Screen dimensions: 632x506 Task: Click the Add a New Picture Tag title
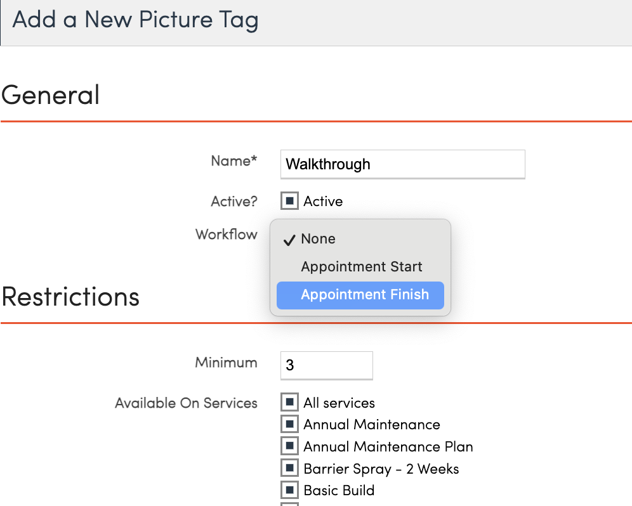(135, 19)
